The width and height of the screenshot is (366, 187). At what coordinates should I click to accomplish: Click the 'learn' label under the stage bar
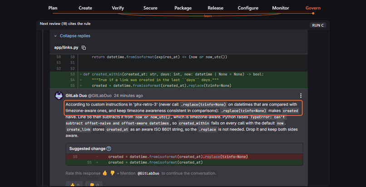(208, 16)
